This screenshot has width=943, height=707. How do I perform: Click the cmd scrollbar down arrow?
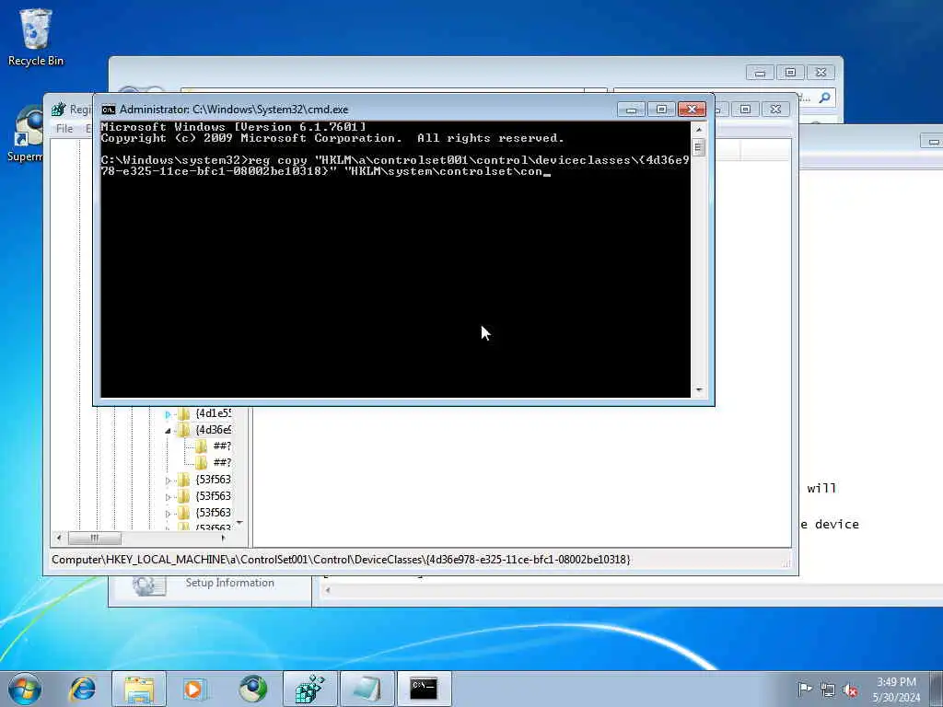click(x=698, y=390)
